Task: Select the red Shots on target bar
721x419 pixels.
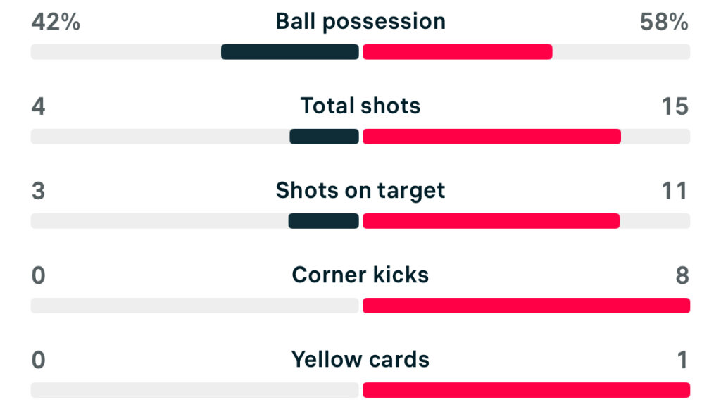Action: click(491, 221)
